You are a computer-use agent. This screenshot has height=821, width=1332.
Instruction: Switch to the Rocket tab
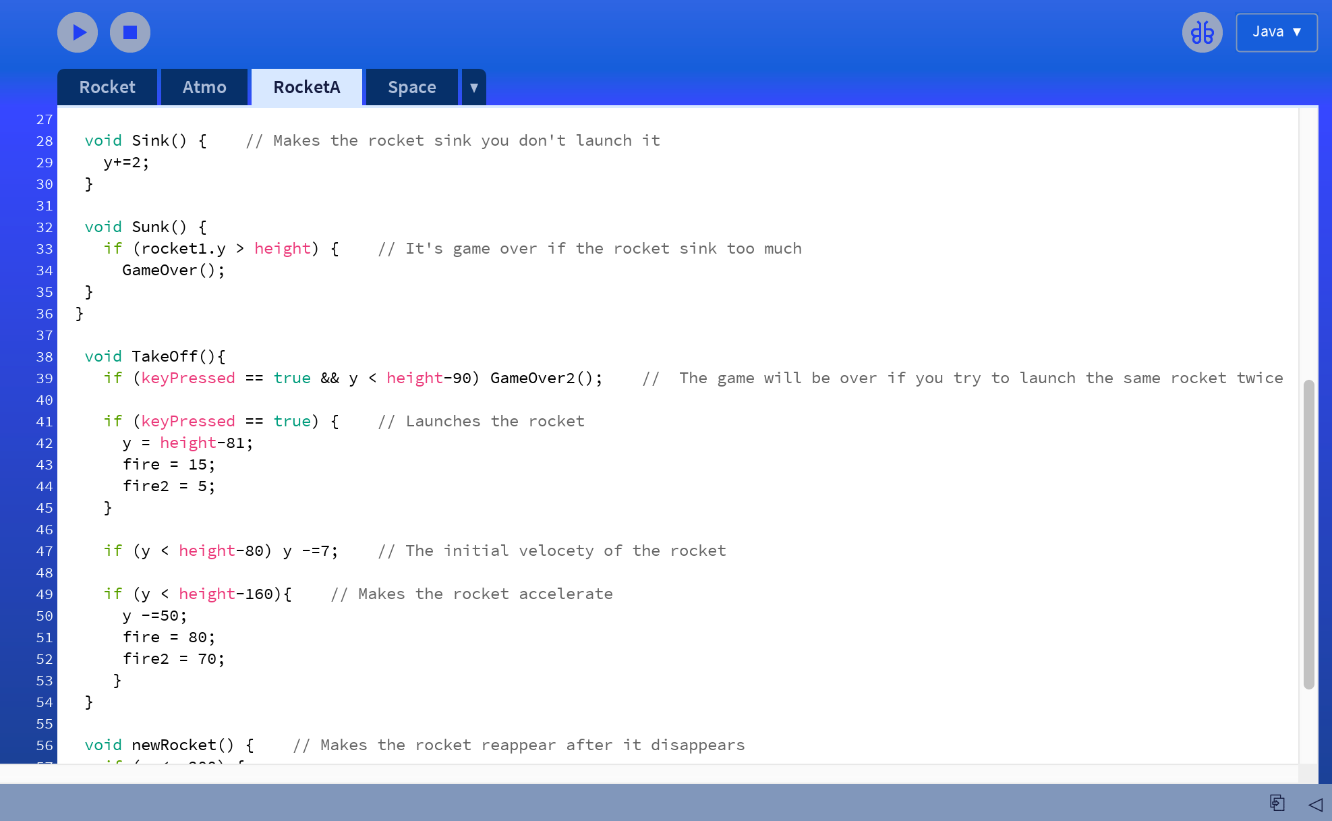tap(107, 88)
